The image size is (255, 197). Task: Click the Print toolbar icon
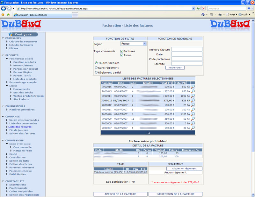click(220, 15)
